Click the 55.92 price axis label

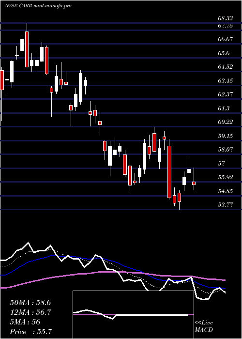226,177
